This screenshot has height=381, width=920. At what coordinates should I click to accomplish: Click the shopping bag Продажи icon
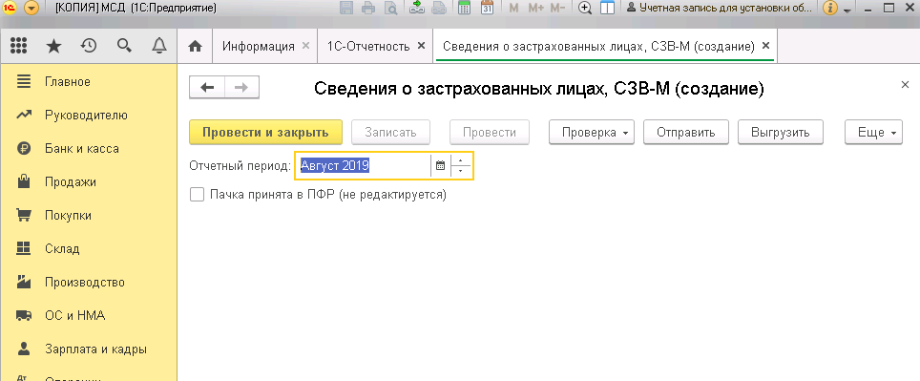24,181
